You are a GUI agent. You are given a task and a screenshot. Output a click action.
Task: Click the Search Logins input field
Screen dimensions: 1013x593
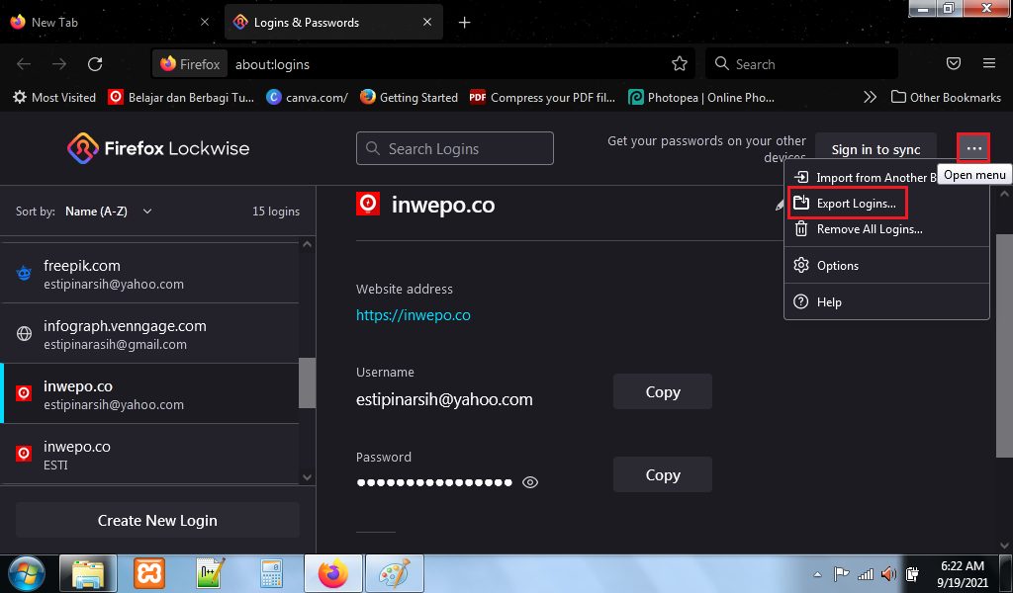click(455, 149)
